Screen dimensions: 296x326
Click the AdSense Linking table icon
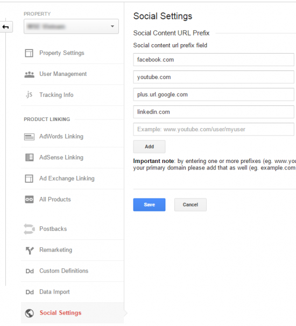click(x=29, y=158)
